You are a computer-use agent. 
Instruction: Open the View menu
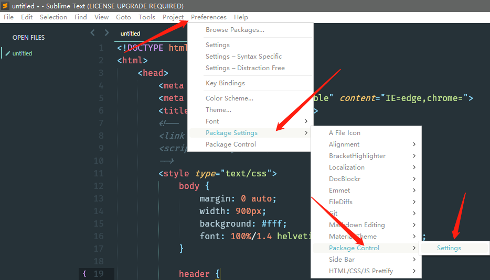point(102,17)
